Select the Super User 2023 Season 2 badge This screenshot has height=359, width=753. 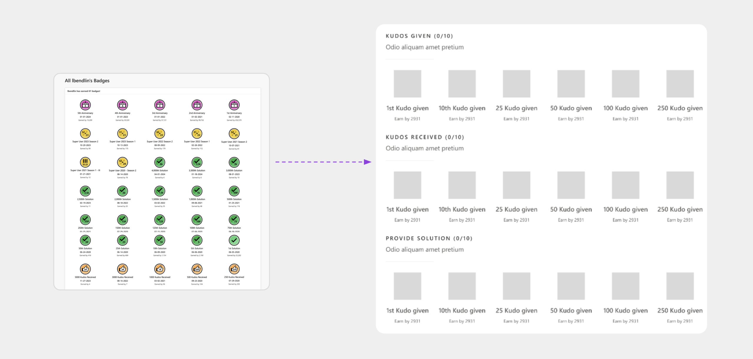pyautogui.click(x=85, y=134)
